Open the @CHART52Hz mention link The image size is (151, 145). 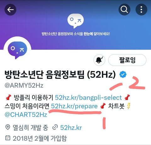[26, 114]
